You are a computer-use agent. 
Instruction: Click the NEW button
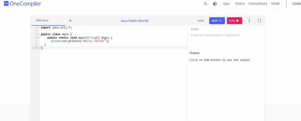(x=201, y=21)
